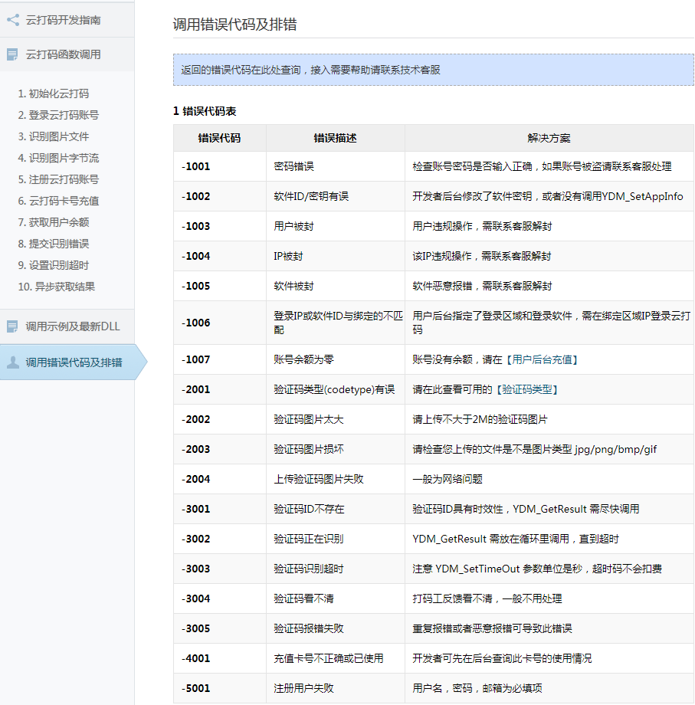Follow the 验证码类型 hyperlink
The height and width of the screenshot is (705, 695).
[x=527, y=389]
